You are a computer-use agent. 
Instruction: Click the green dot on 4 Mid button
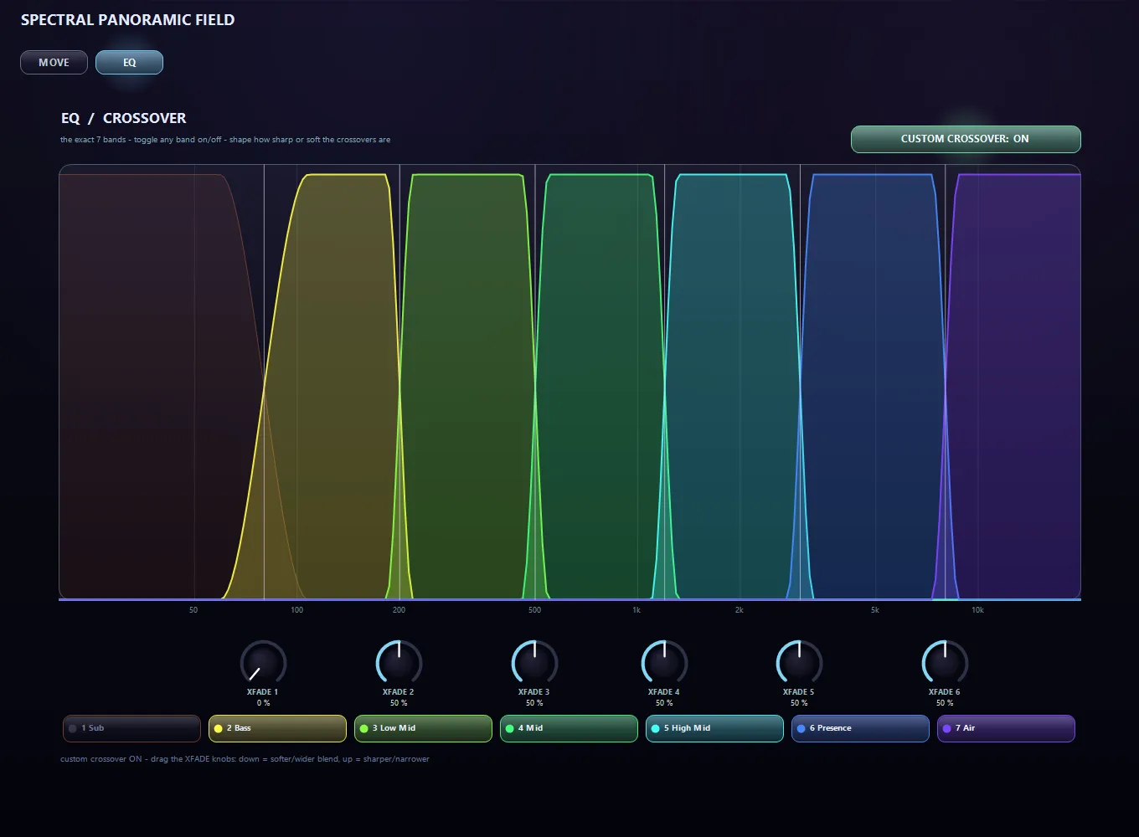pos(510,729)
